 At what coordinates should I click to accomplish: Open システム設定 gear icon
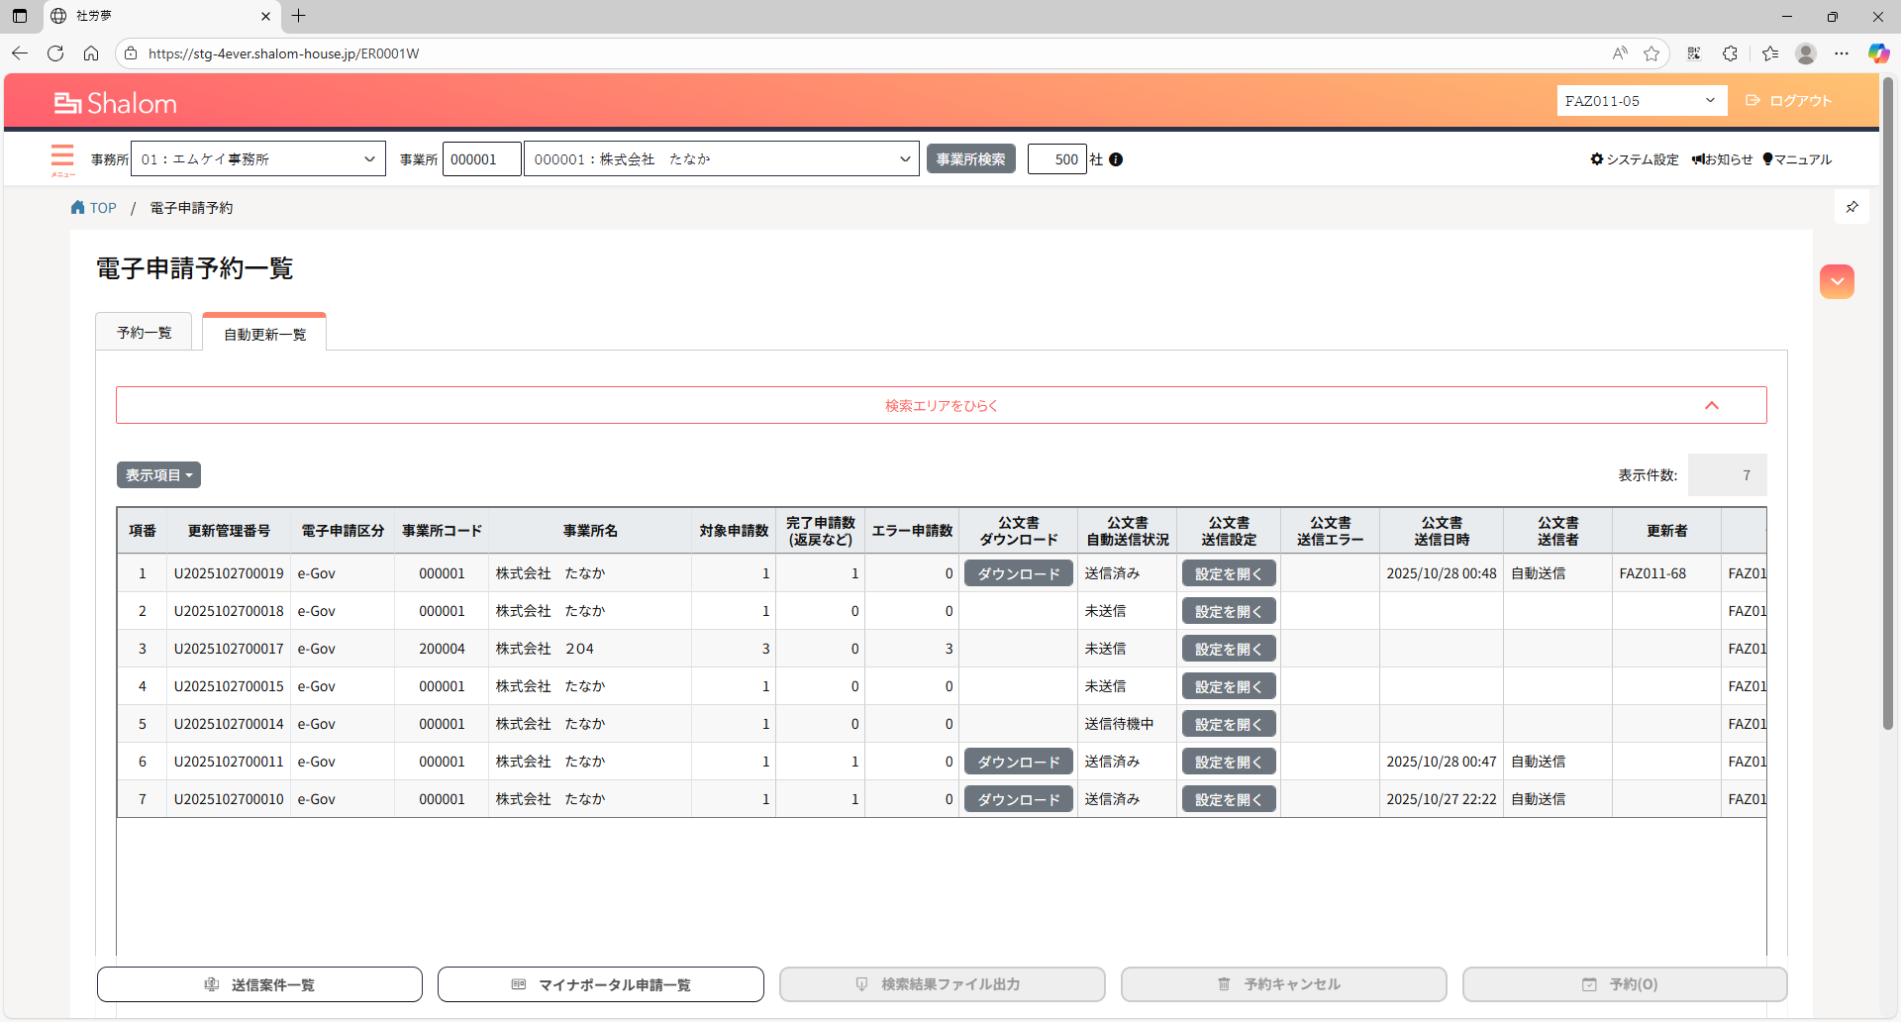[x=1596, y=159]
